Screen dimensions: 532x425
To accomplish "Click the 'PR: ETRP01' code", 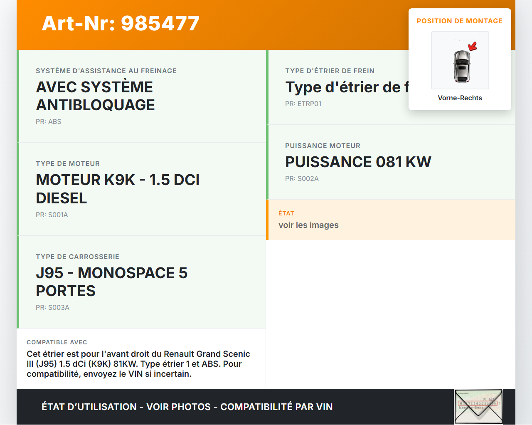I will [x=303, y=104].
